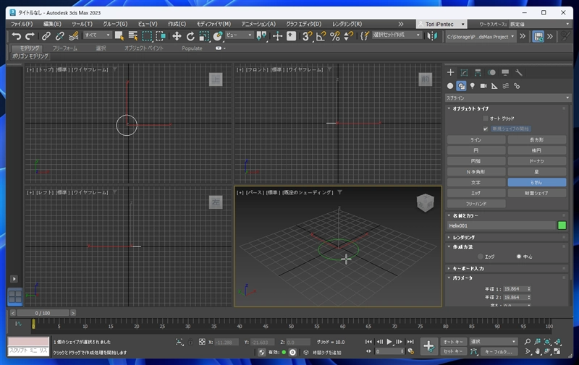Screen dimensions: 579x365
Task: Switch to the フリーフォーム ribbon tab
Action: (x=64, y=48)
